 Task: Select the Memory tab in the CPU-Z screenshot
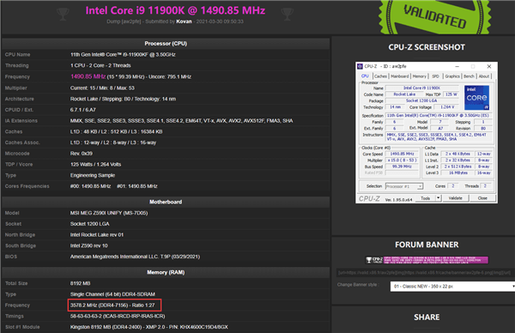(x=419, y=76)
